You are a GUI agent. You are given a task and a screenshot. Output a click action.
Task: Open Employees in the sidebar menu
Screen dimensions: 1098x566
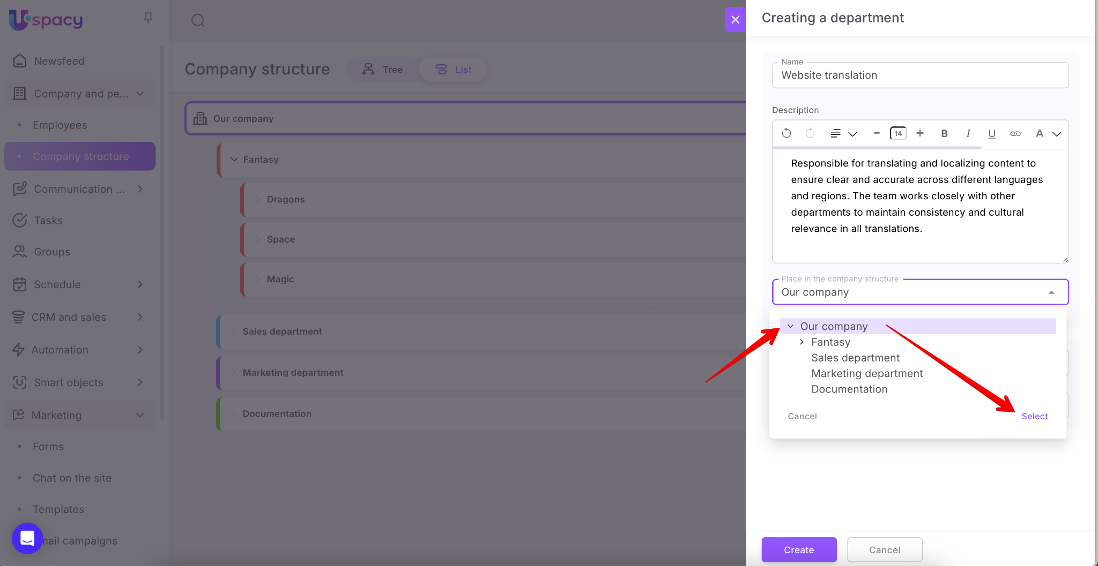point(60,125)
